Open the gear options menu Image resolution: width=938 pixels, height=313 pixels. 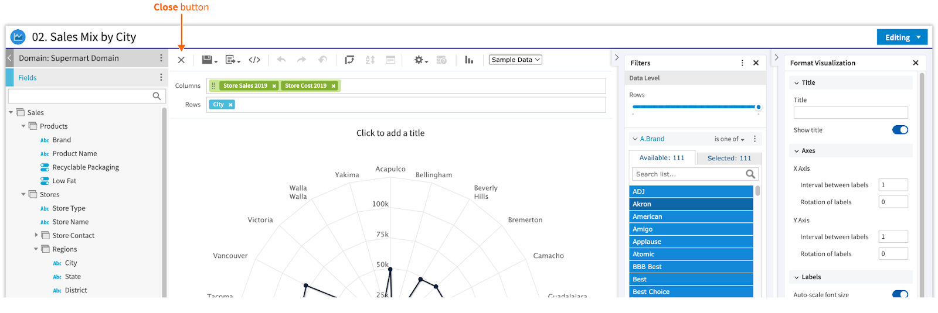pyautogui.click(x=421, y=60)
